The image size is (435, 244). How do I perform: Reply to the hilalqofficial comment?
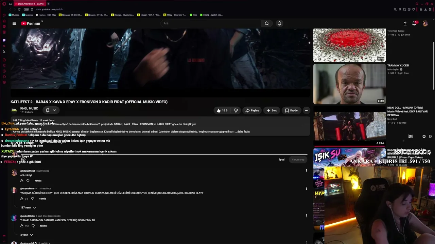[x=38, y=181]
